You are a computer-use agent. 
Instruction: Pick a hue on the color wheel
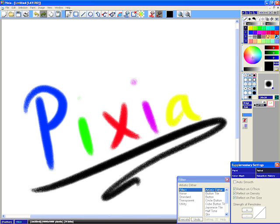pyautogui.click(x=253, y=55)
